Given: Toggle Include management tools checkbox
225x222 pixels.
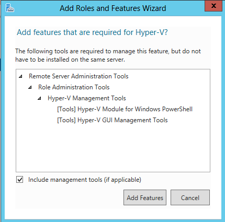Looking at the screenshot, I should coord(20,180).
